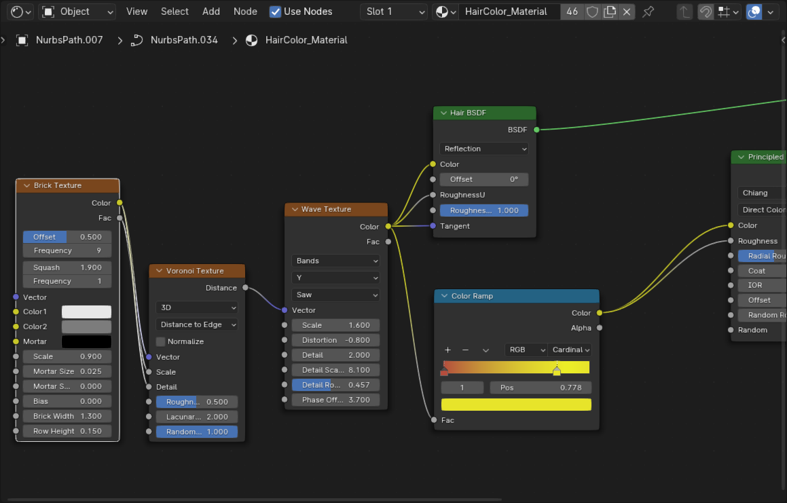
Task: Click NurbsPath.007 object icon in breadcrumb
Action: 22,40
